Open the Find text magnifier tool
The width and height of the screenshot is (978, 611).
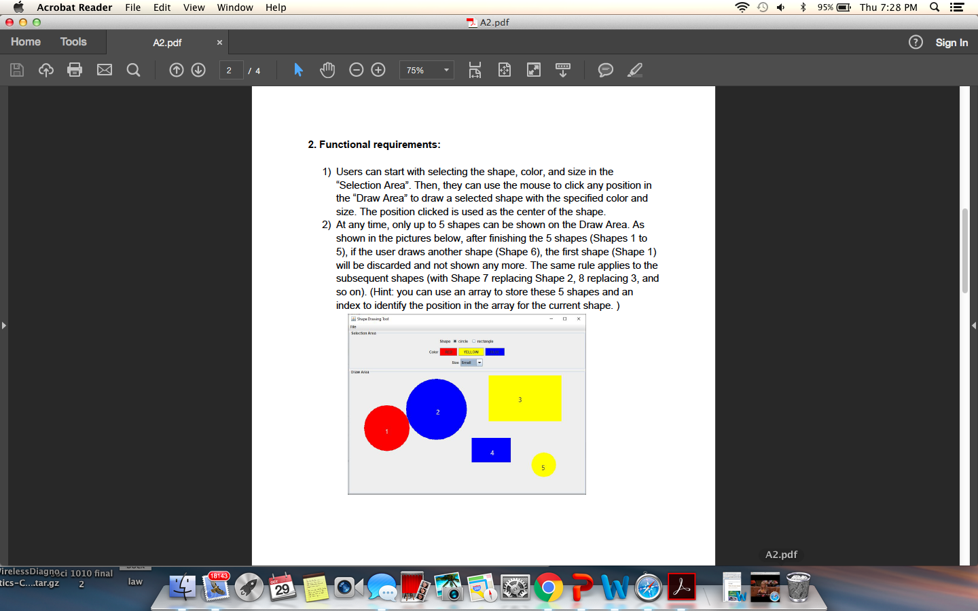coord(134,70)
